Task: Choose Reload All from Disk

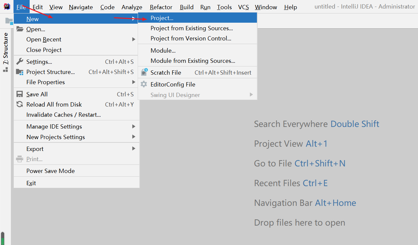Action: click(76, 104)
